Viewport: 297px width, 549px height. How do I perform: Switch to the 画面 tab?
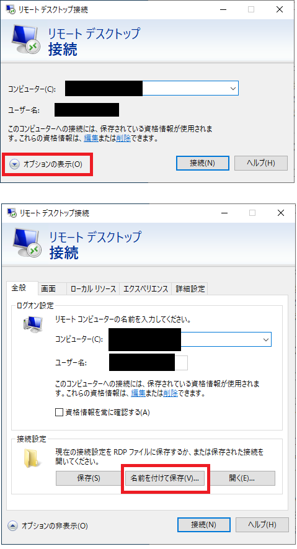(48, 288)
